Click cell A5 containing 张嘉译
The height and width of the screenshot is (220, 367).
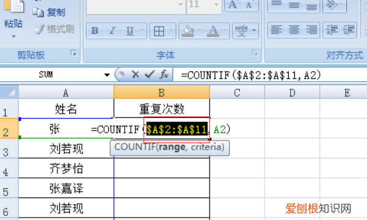66,188
